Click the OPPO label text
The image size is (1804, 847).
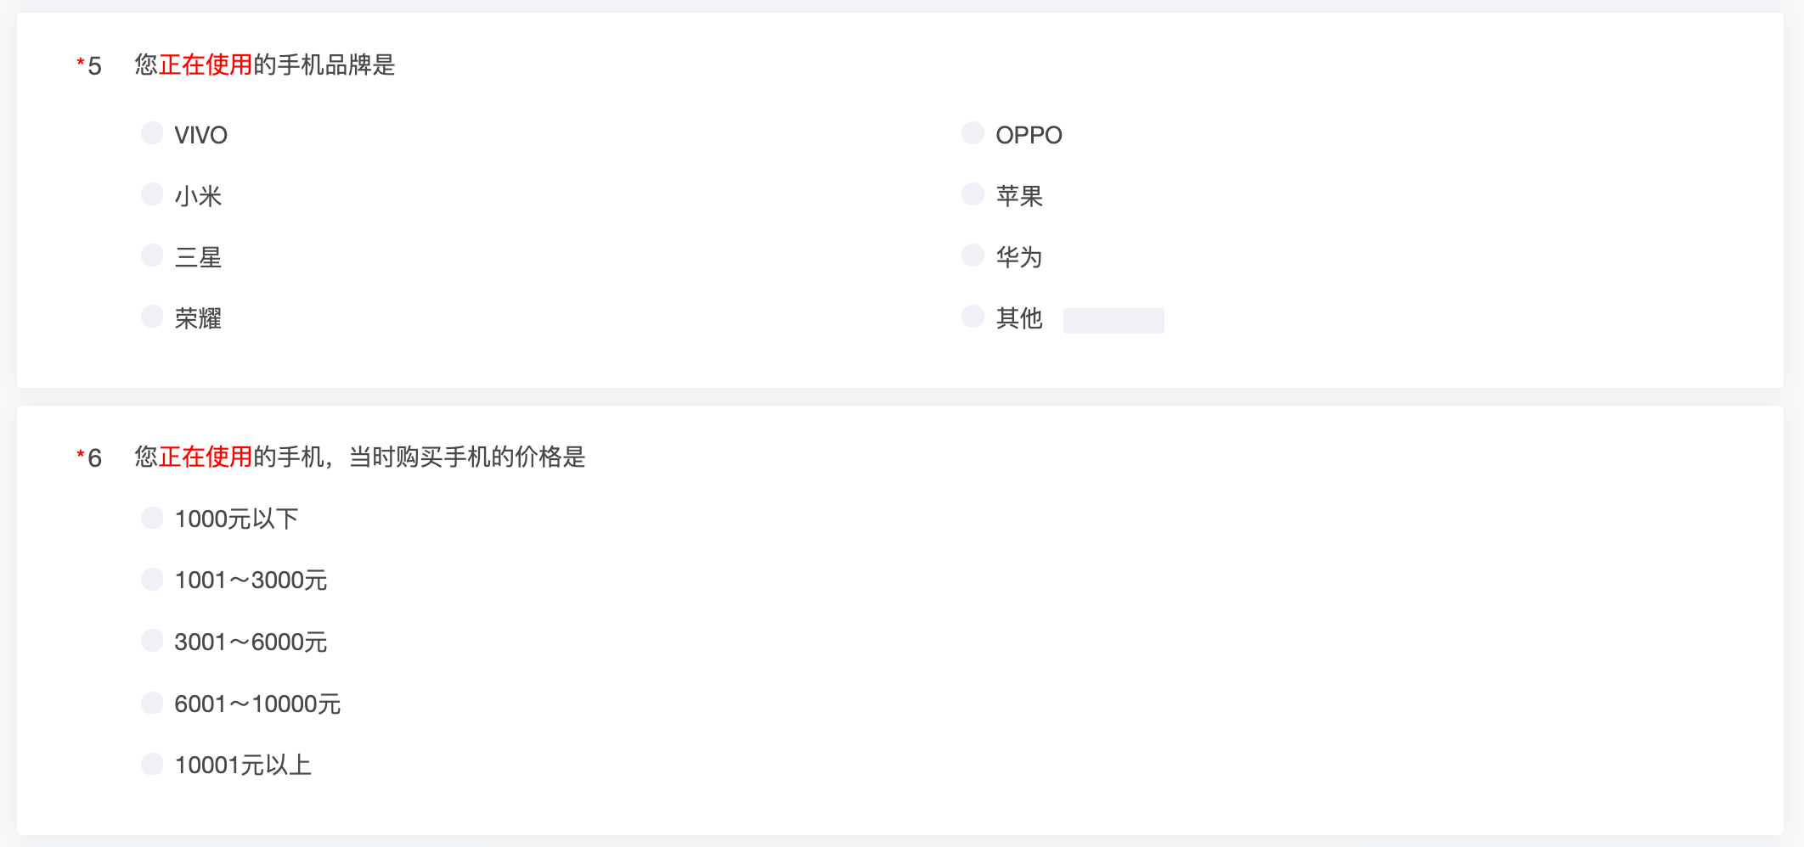1029,135
